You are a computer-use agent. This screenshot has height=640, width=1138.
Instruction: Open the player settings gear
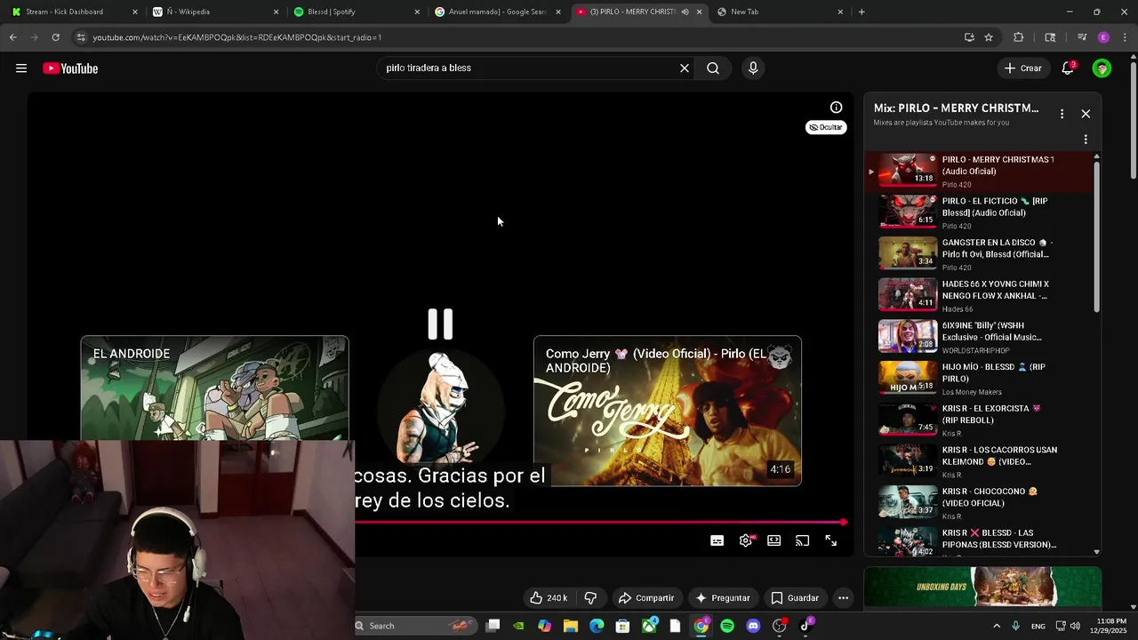[746, 540]
